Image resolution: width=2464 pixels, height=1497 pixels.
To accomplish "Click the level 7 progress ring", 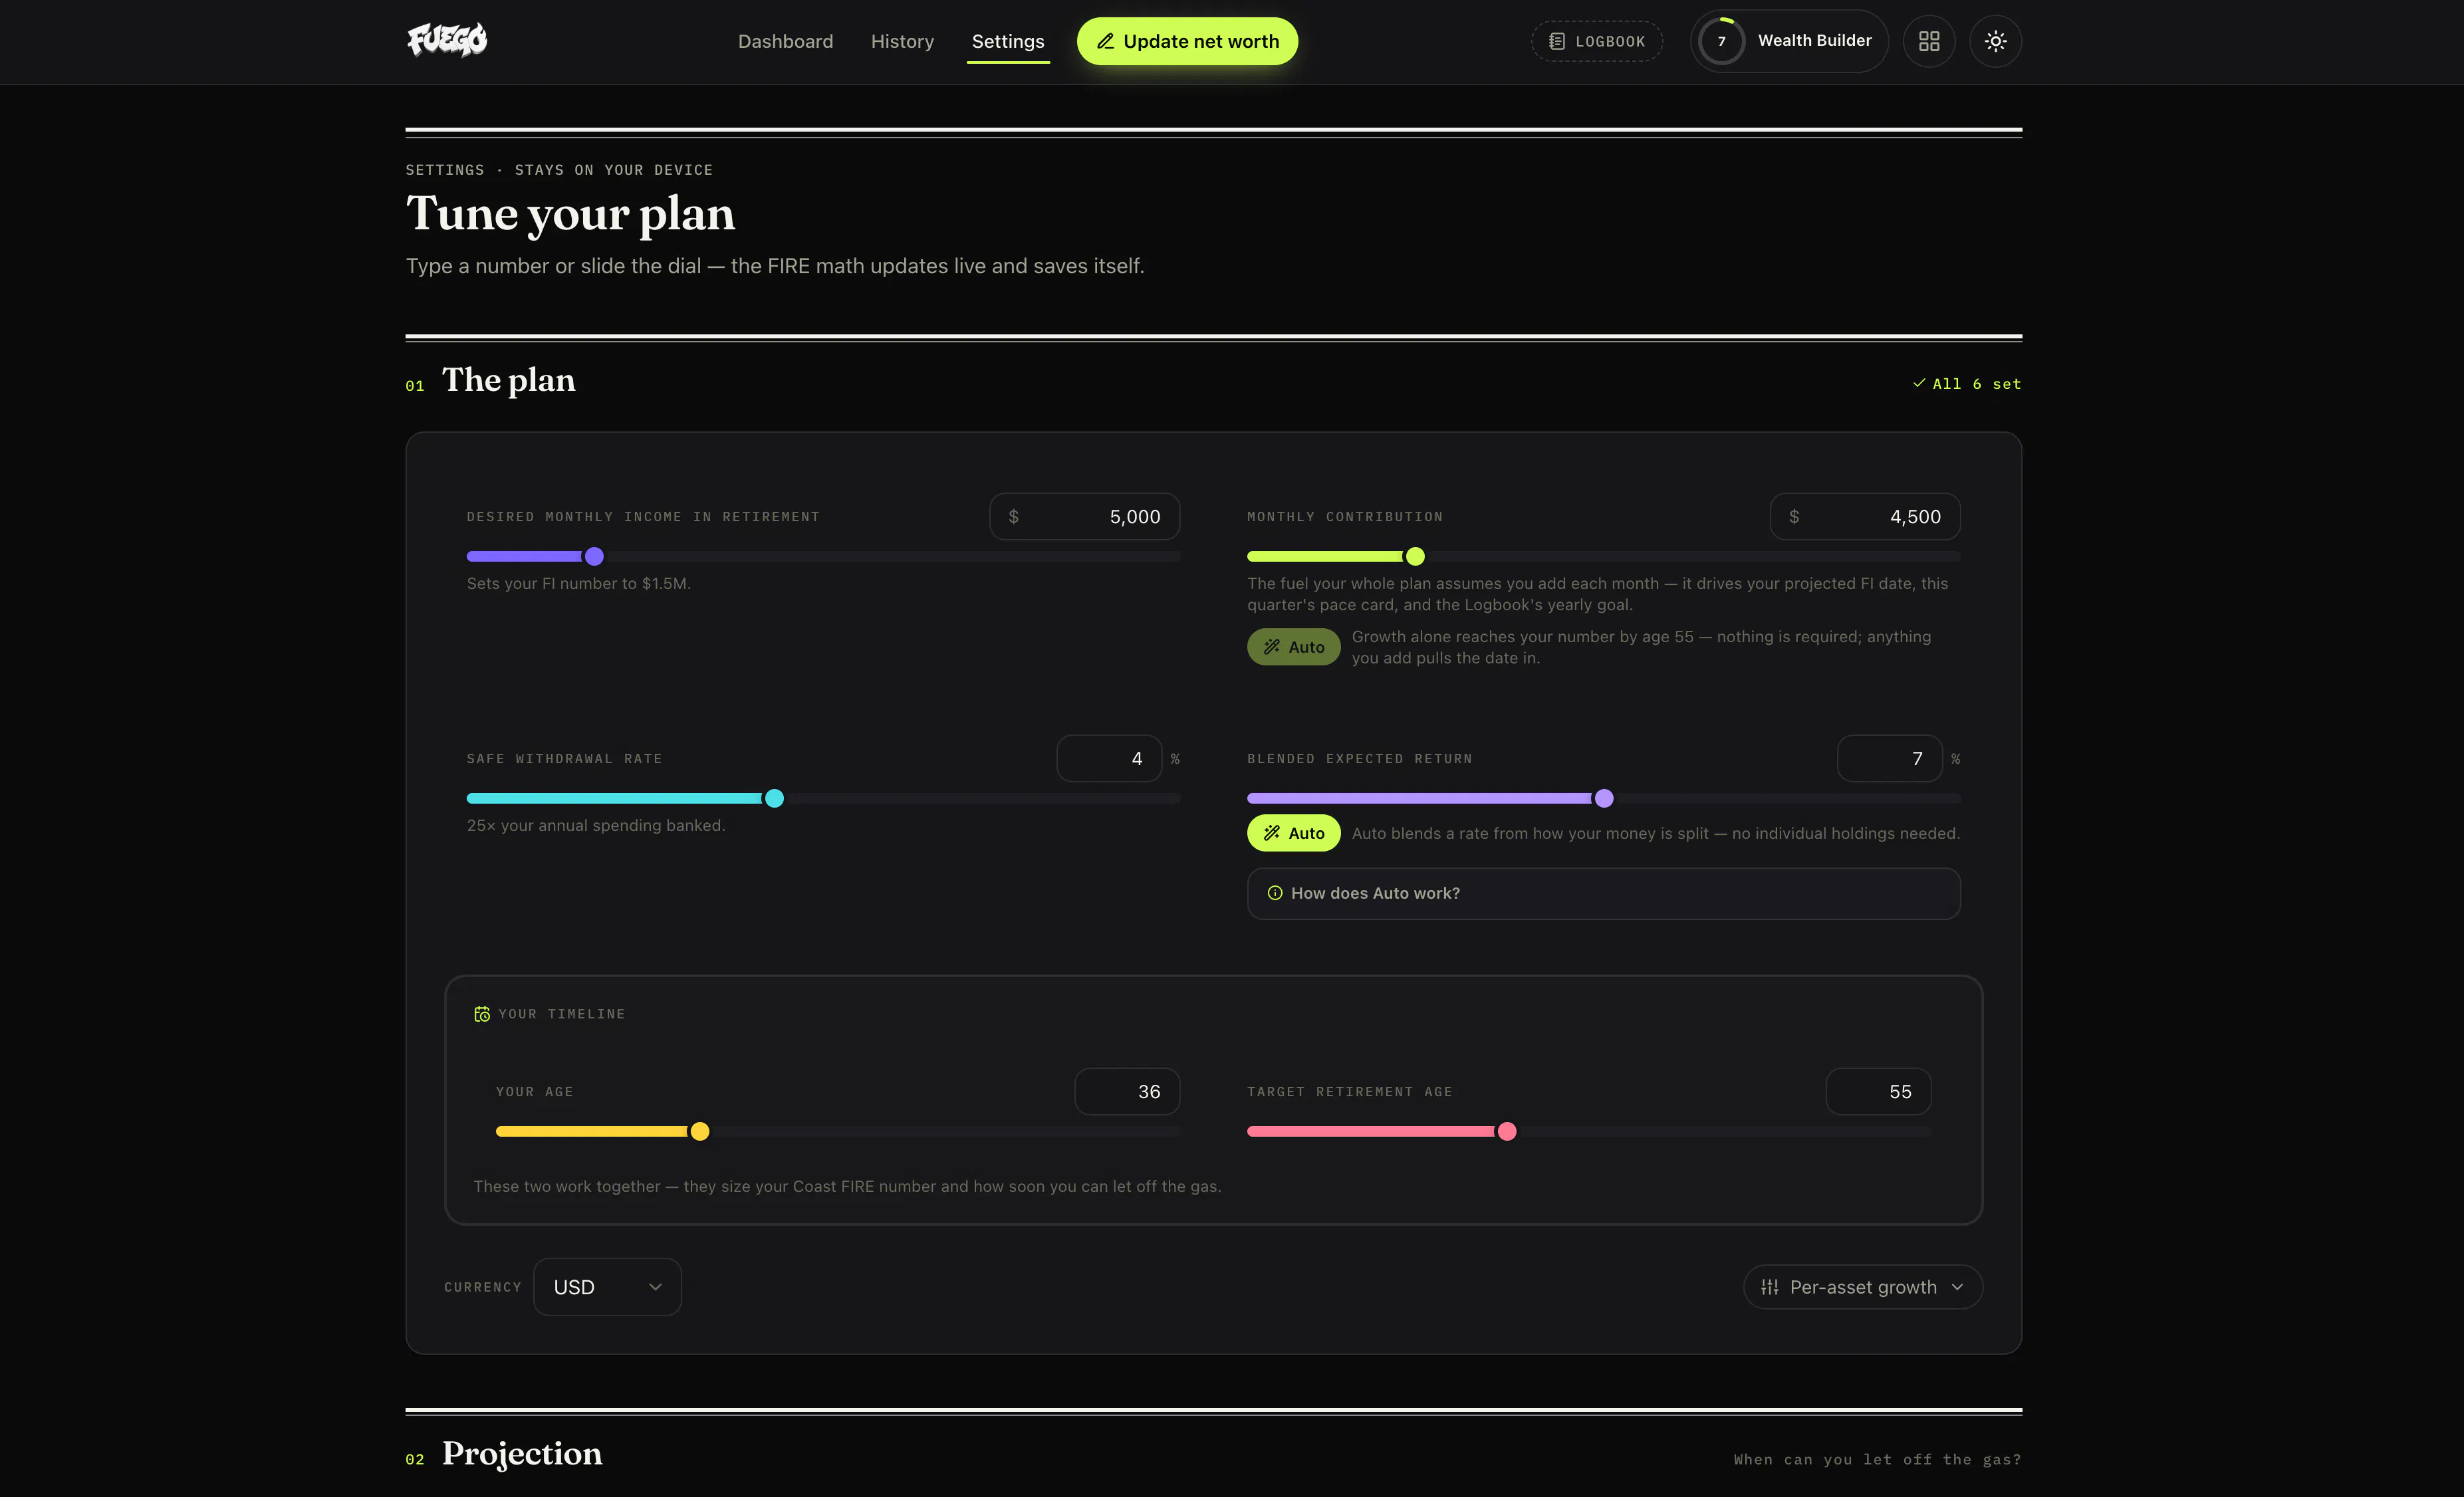I will pos(1721,41).
